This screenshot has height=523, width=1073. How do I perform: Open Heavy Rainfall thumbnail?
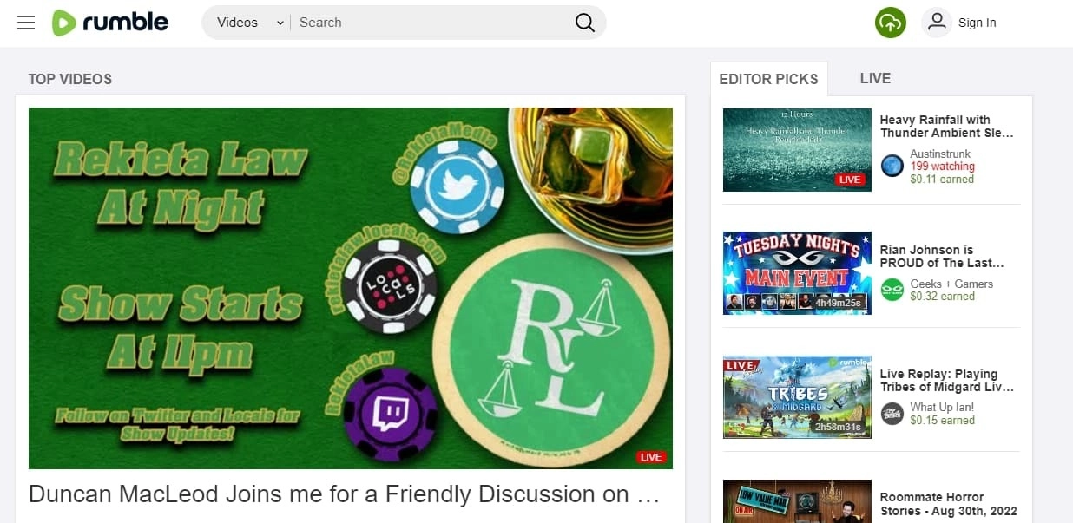point(797,150)
